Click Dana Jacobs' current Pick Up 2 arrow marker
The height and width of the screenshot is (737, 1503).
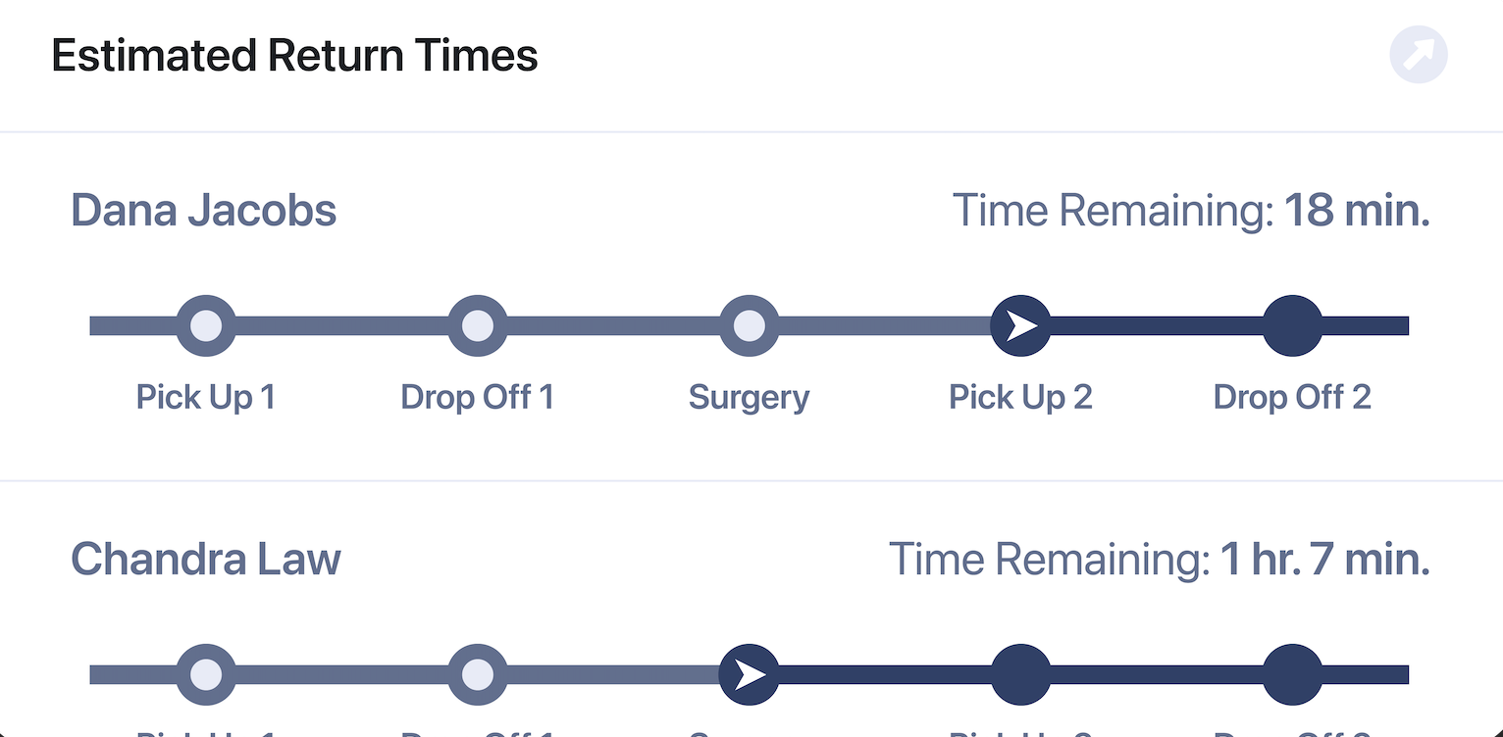pyautogui.click(x=1021, y=325)
